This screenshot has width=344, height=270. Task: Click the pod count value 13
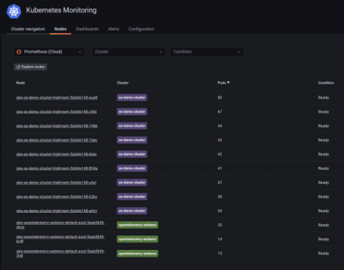pos(220,254)
